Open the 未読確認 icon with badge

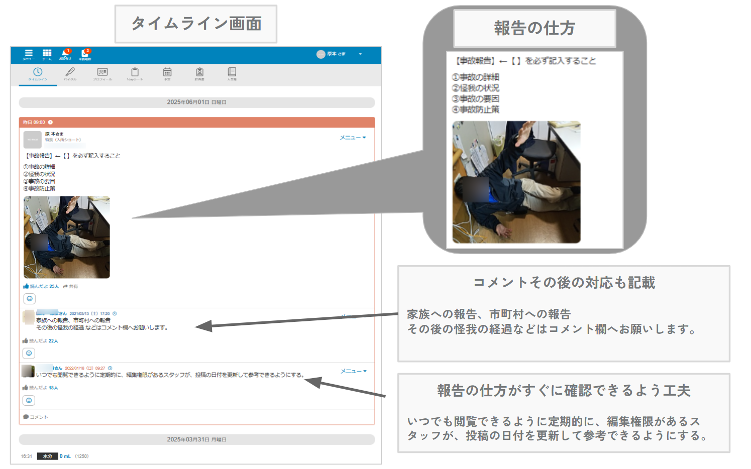pos(84,54)
